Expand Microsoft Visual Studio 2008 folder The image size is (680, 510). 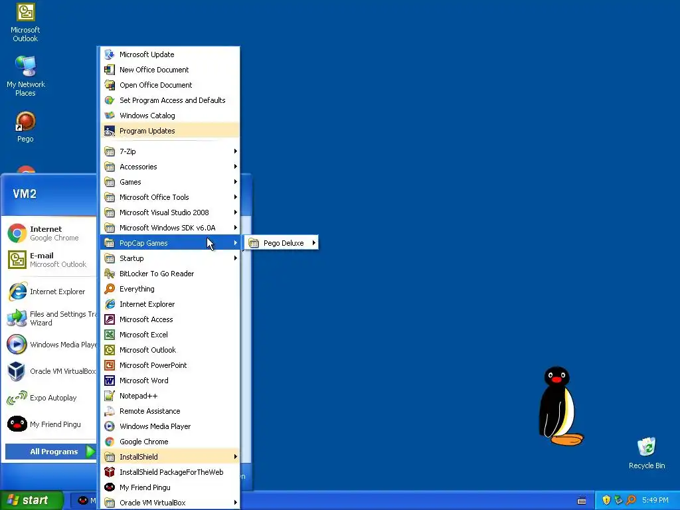[170, 212]
